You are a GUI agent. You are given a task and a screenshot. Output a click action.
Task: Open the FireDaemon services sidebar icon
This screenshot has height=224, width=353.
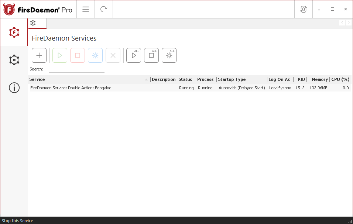[14, 32]
